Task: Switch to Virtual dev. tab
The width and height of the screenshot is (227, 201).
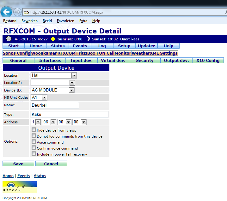Action: coord(113,60)
